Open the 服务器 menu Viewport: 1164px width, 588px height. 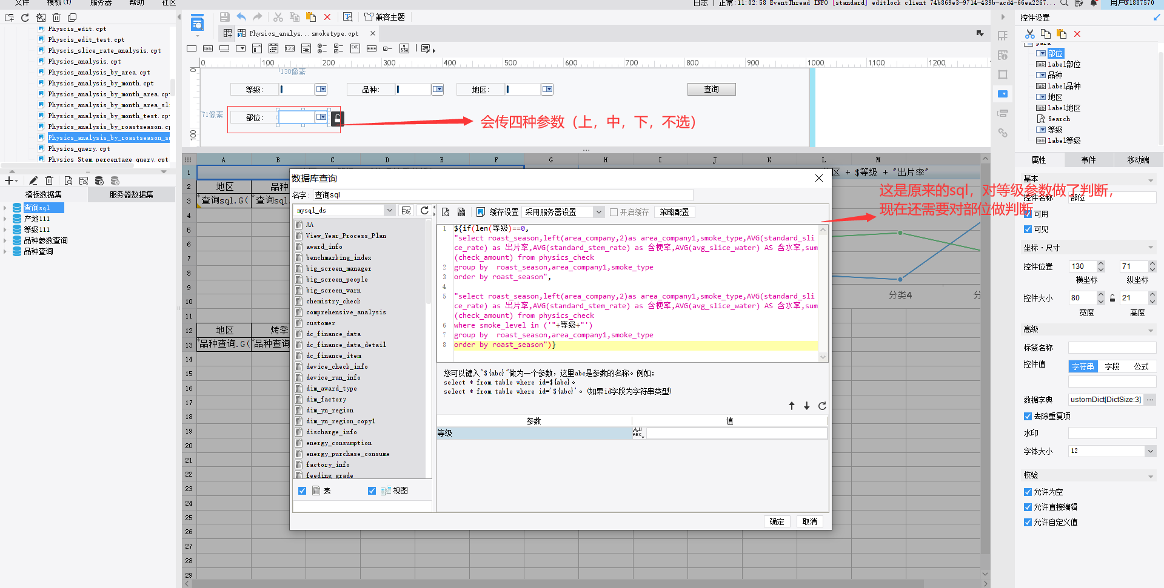pos(101,2)
